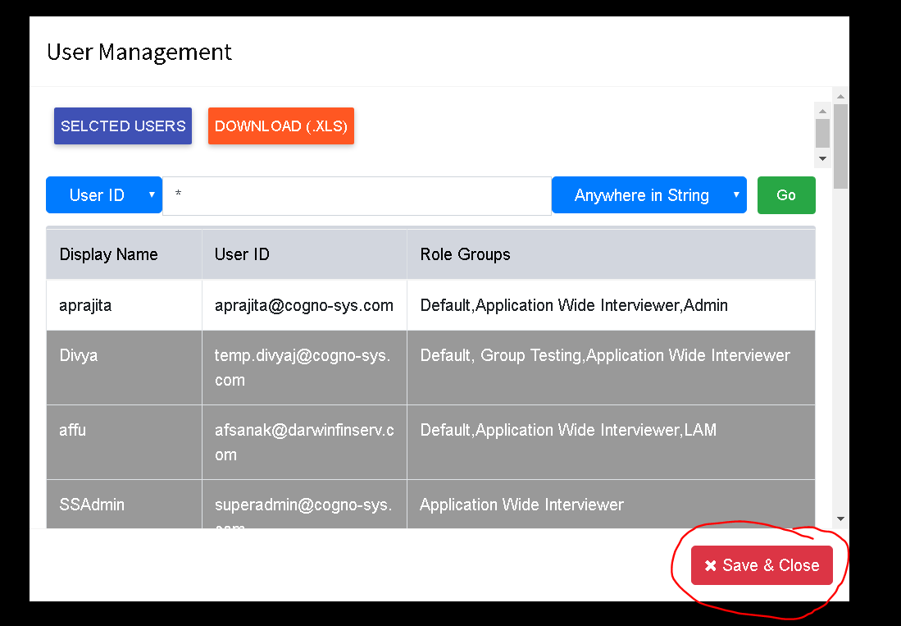
Task: Open the User ID filter dropdown
Action: point(104,195)
